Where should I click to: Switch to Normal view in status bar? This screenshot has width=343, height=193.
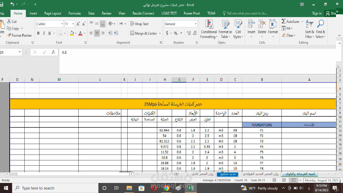(274, 180)
